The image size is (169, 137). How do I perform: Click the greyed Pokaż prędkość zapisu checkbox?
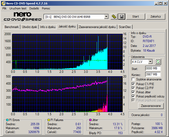pos(133,100)
